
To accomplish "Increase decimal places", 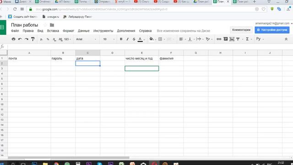I will point(60,39).
